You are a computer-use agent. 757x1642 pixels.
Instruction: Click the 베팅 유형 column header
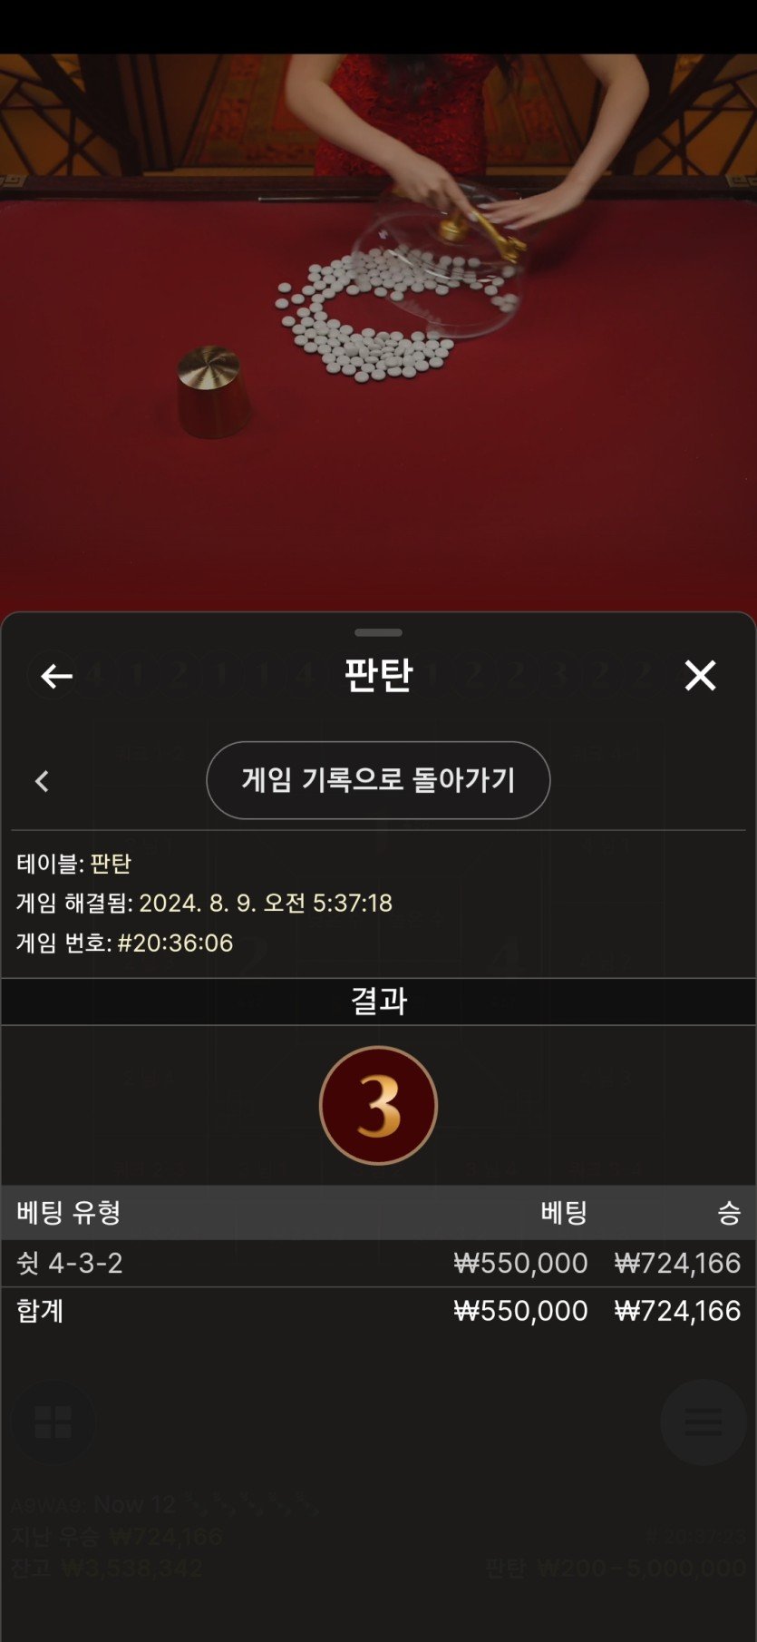pyautogui.click(x=69, y=1212)
